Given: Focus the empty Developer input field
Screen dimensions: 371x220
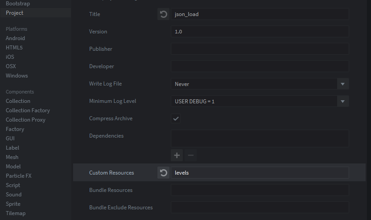Looking at the screenshot, I should [x=260, y=66].
